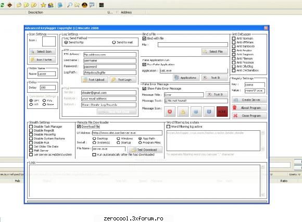Click the black stacked-bars toolbar icon

tap(102, 5)
